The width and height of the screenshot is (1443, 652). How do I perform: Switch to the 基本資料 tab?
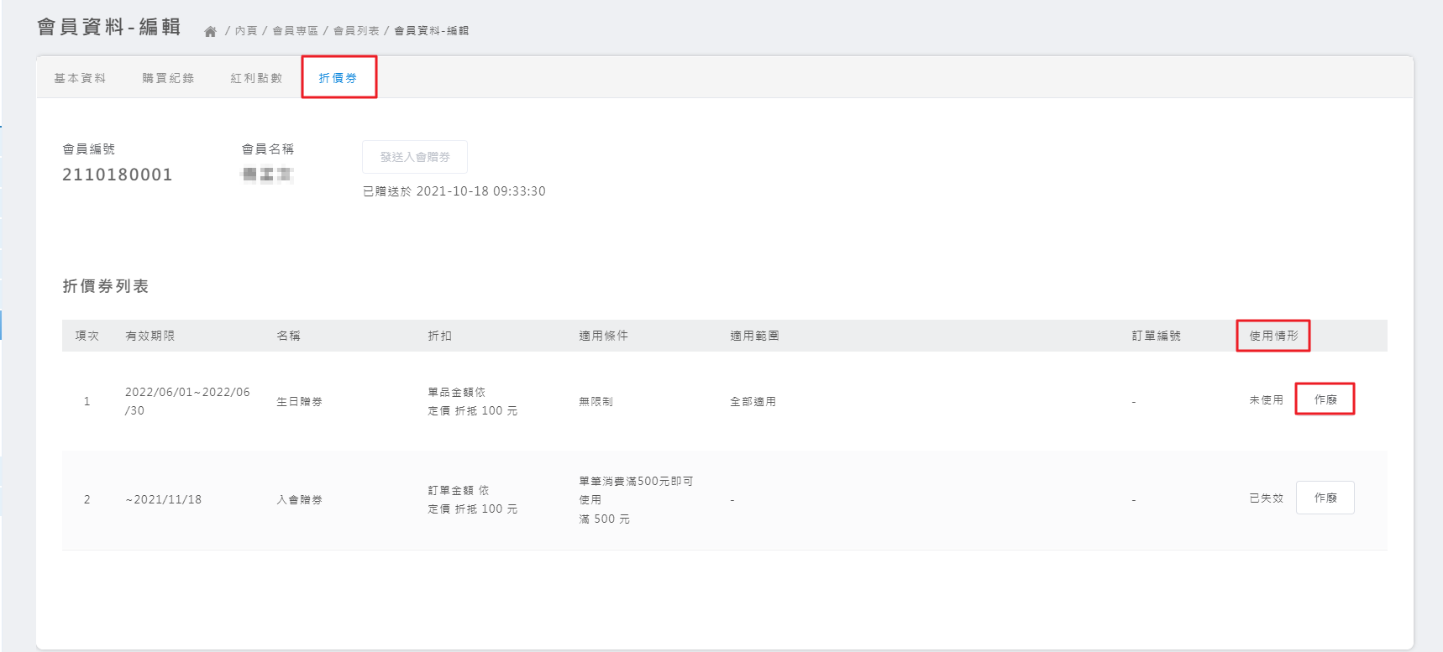coord(80,78)
